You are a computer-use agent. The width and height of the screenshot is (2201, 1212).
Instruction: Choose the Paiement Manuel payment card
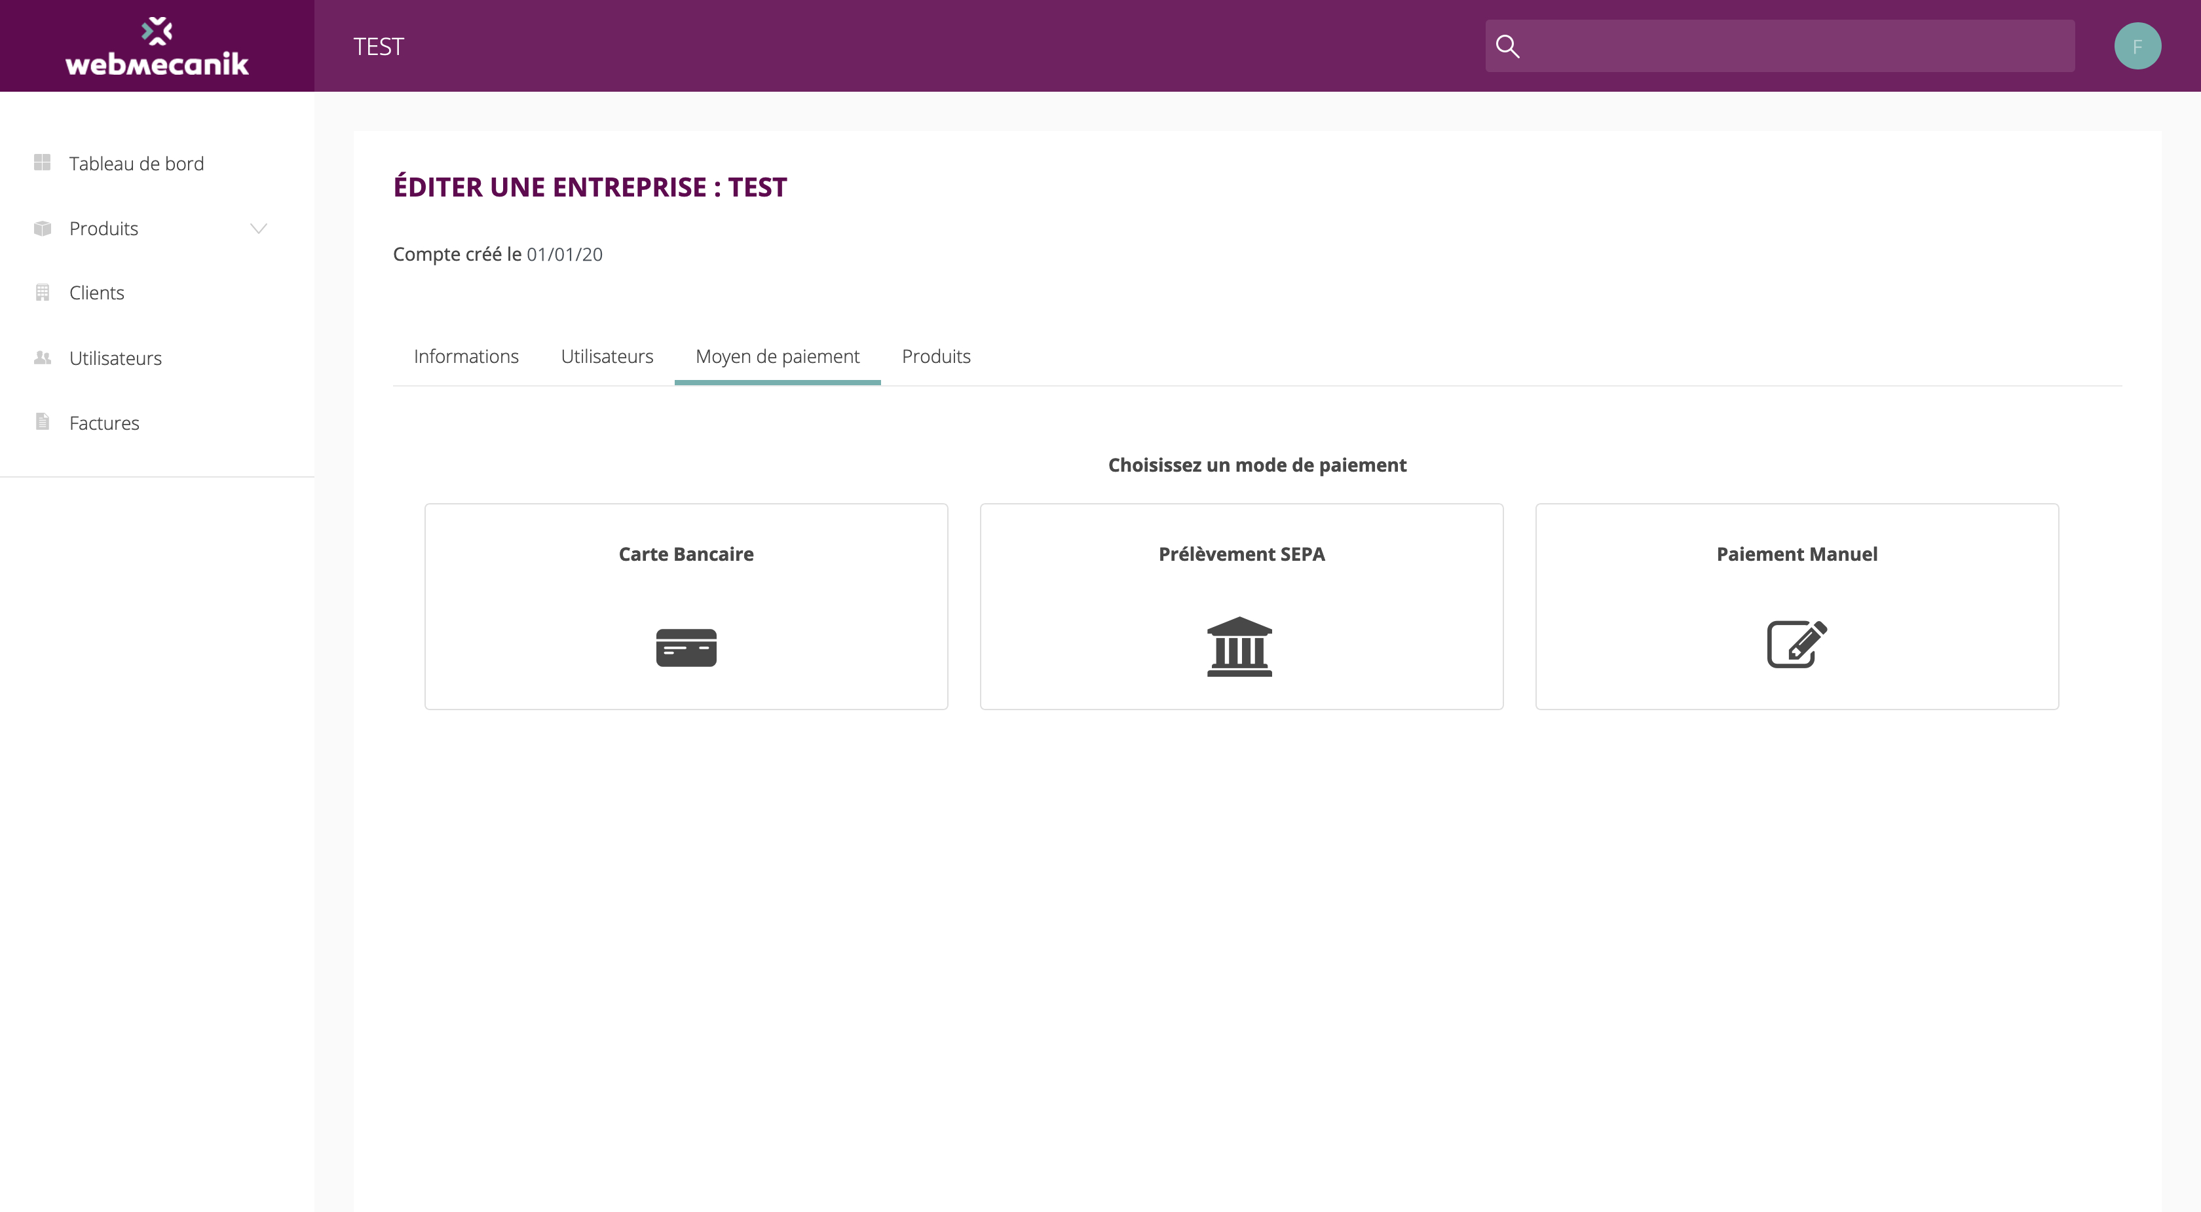click(x=1797, y=607)
